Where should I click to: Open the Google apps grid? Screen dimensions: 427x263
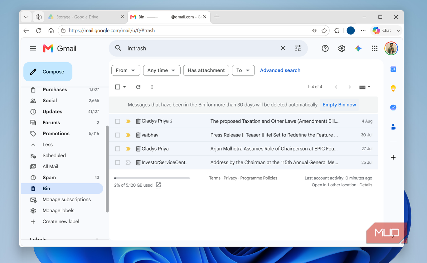click(x=375, y=48)
